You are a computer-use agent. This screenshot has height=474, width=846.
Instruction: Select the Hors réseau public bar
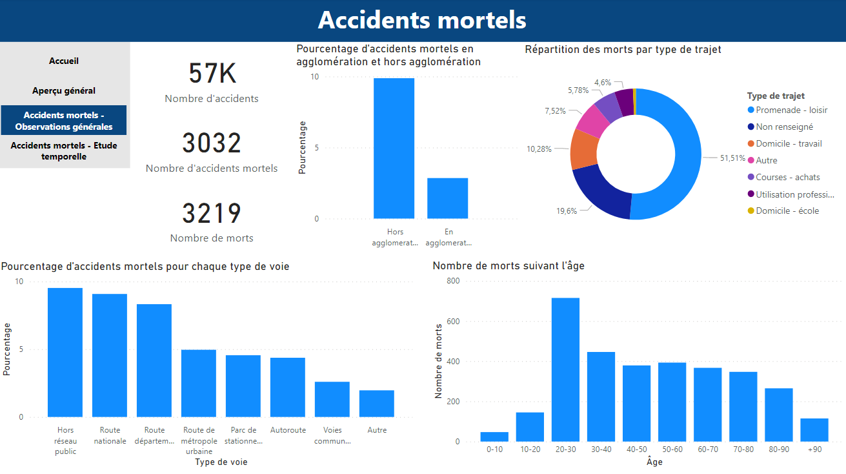(65, 353)
